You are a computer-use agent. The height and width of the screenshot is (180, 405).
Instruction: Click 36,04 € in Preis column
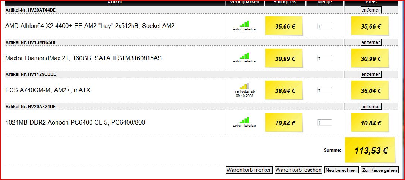pyautogui.click(x=370, y=90)
